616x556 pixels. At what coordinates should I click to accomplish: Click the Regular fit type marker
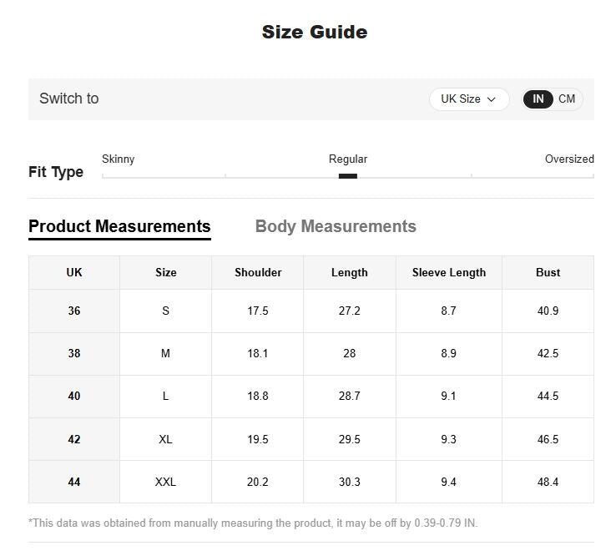[x=348, y=176]
